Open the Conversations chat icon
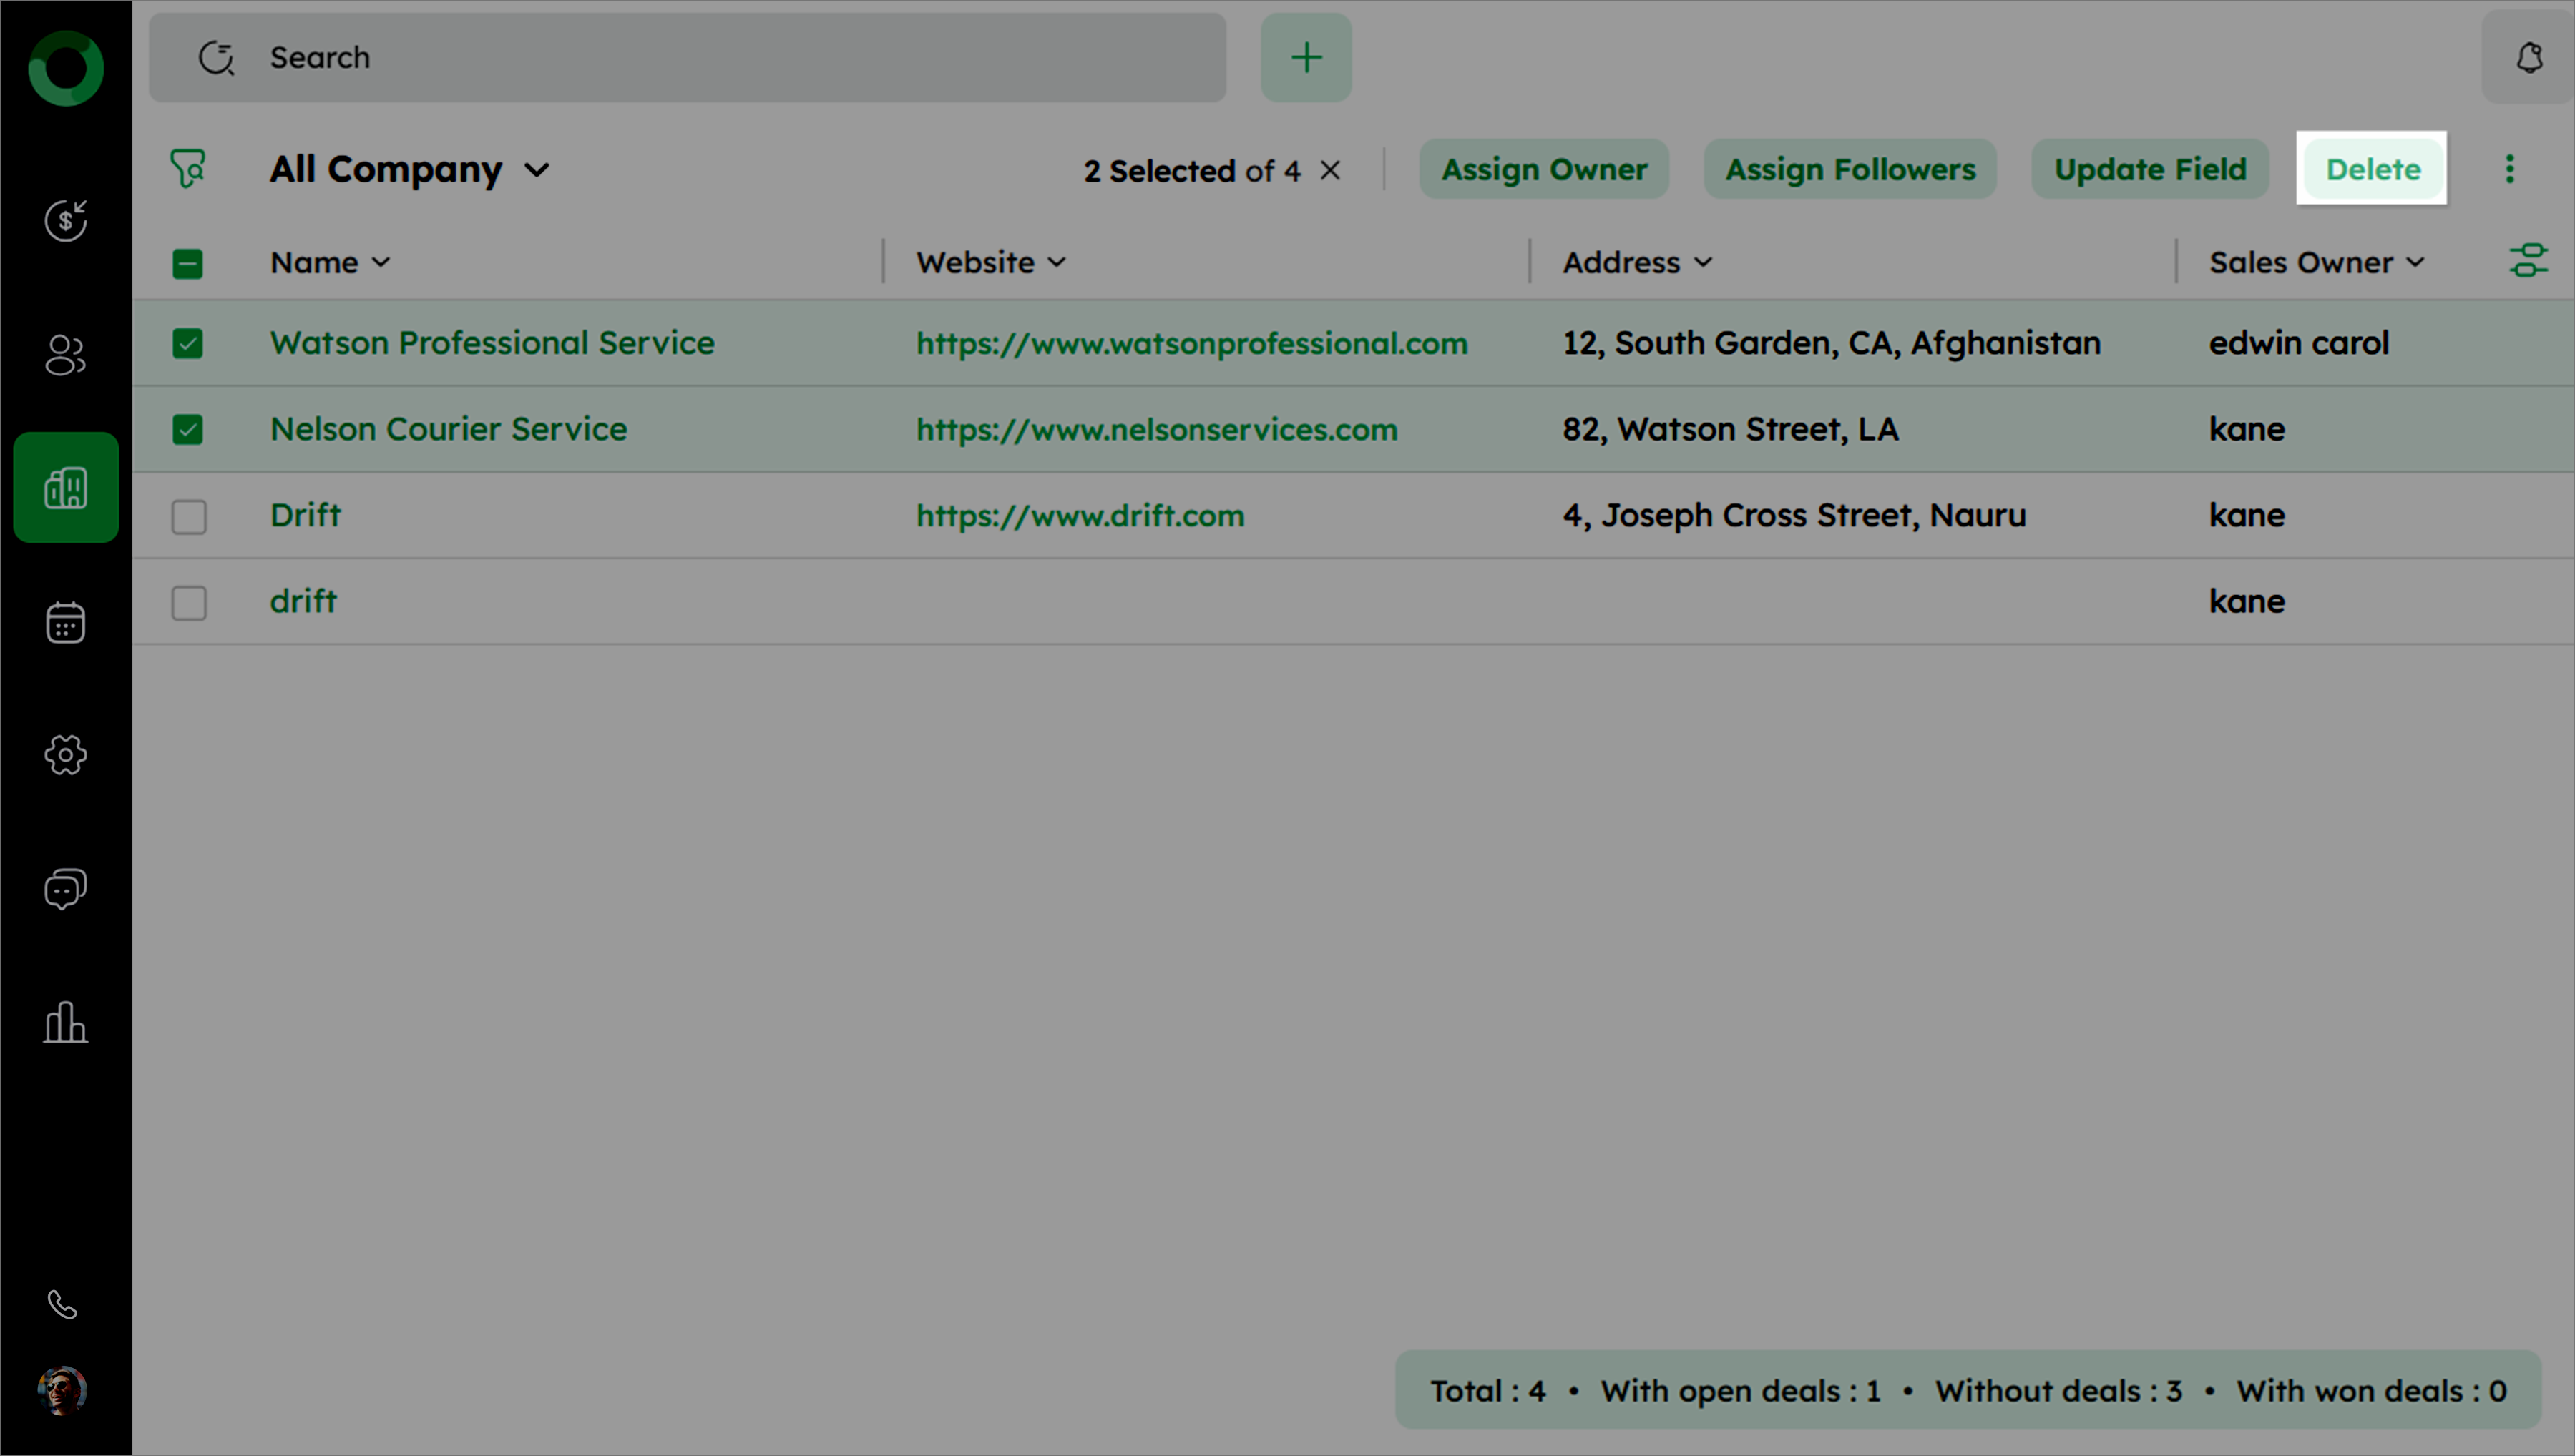Image resolution: width=2575 pixels, height=1456 pixels. (66, 888)
